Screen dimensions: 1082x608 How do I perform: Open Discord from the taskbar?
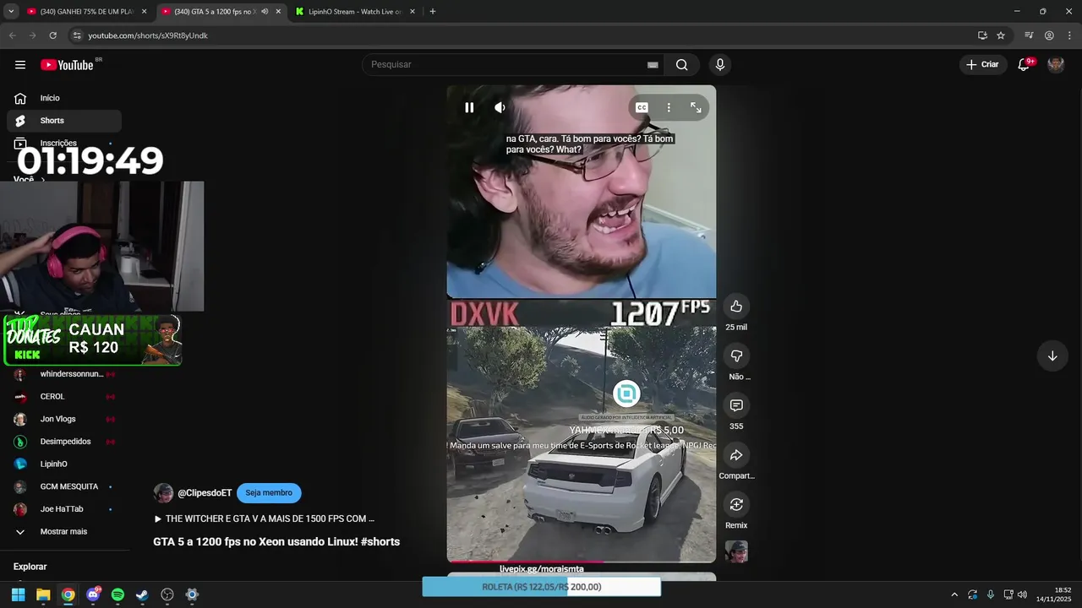pos(93,594)
